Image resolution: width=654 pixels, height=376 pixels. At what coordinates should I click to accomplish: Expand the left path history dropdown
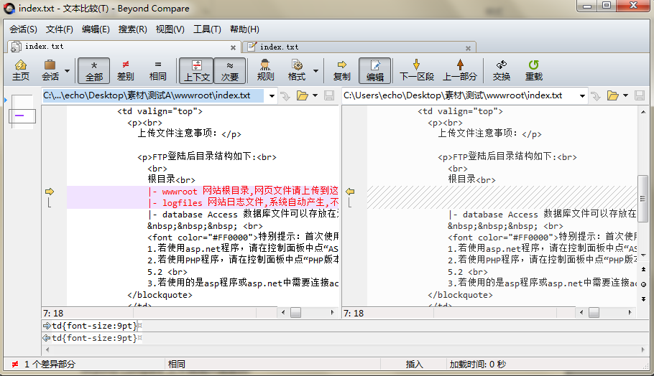(x=272, y=95)
